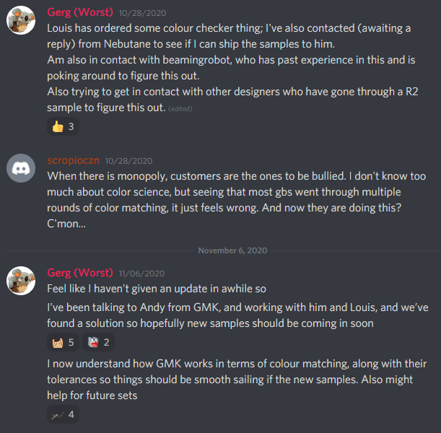Toggle the reaction showing count 2
This screenshot has width=441, height=433.
click(x=99, y=342)
